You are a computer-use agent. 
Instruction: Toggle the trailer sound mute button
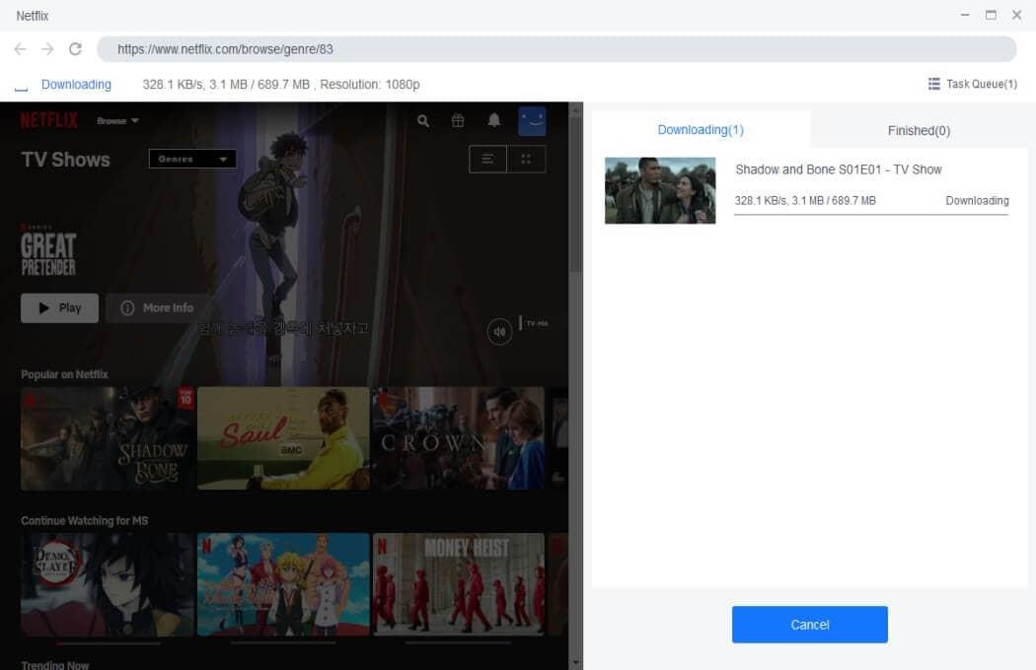click(499, 331)
